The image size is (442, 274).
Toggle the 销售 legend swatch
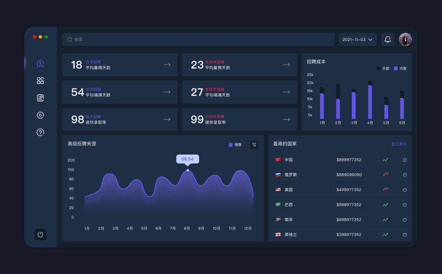[x=230, y=145]
